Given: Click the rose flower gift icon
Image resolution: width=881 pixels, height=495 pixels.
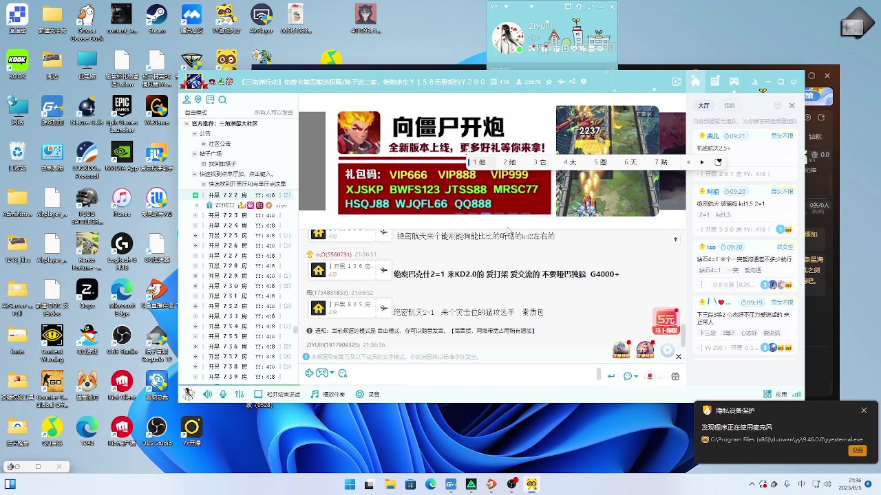Looking at the screenshot, I should [x=650, y=376].
